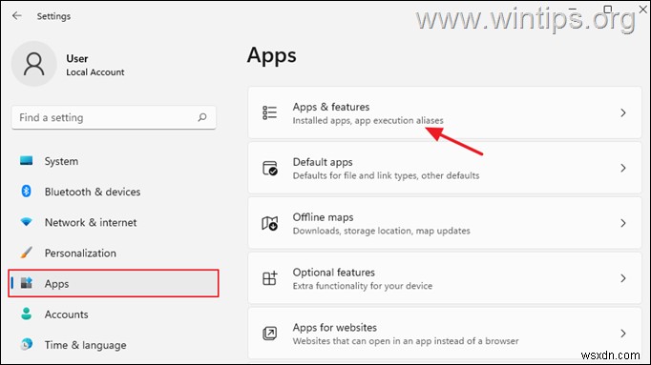Open Bluetooth & devices category

click(114, 192)
